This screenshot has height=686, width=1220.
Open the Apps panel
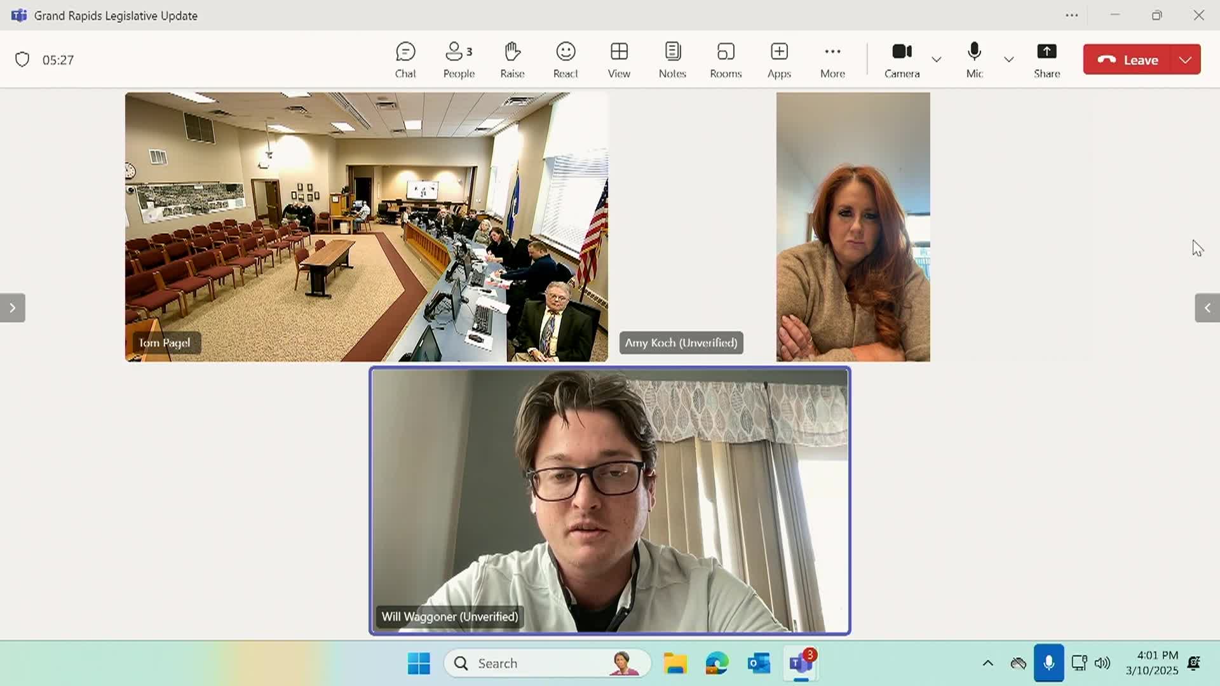click(779, 60)
